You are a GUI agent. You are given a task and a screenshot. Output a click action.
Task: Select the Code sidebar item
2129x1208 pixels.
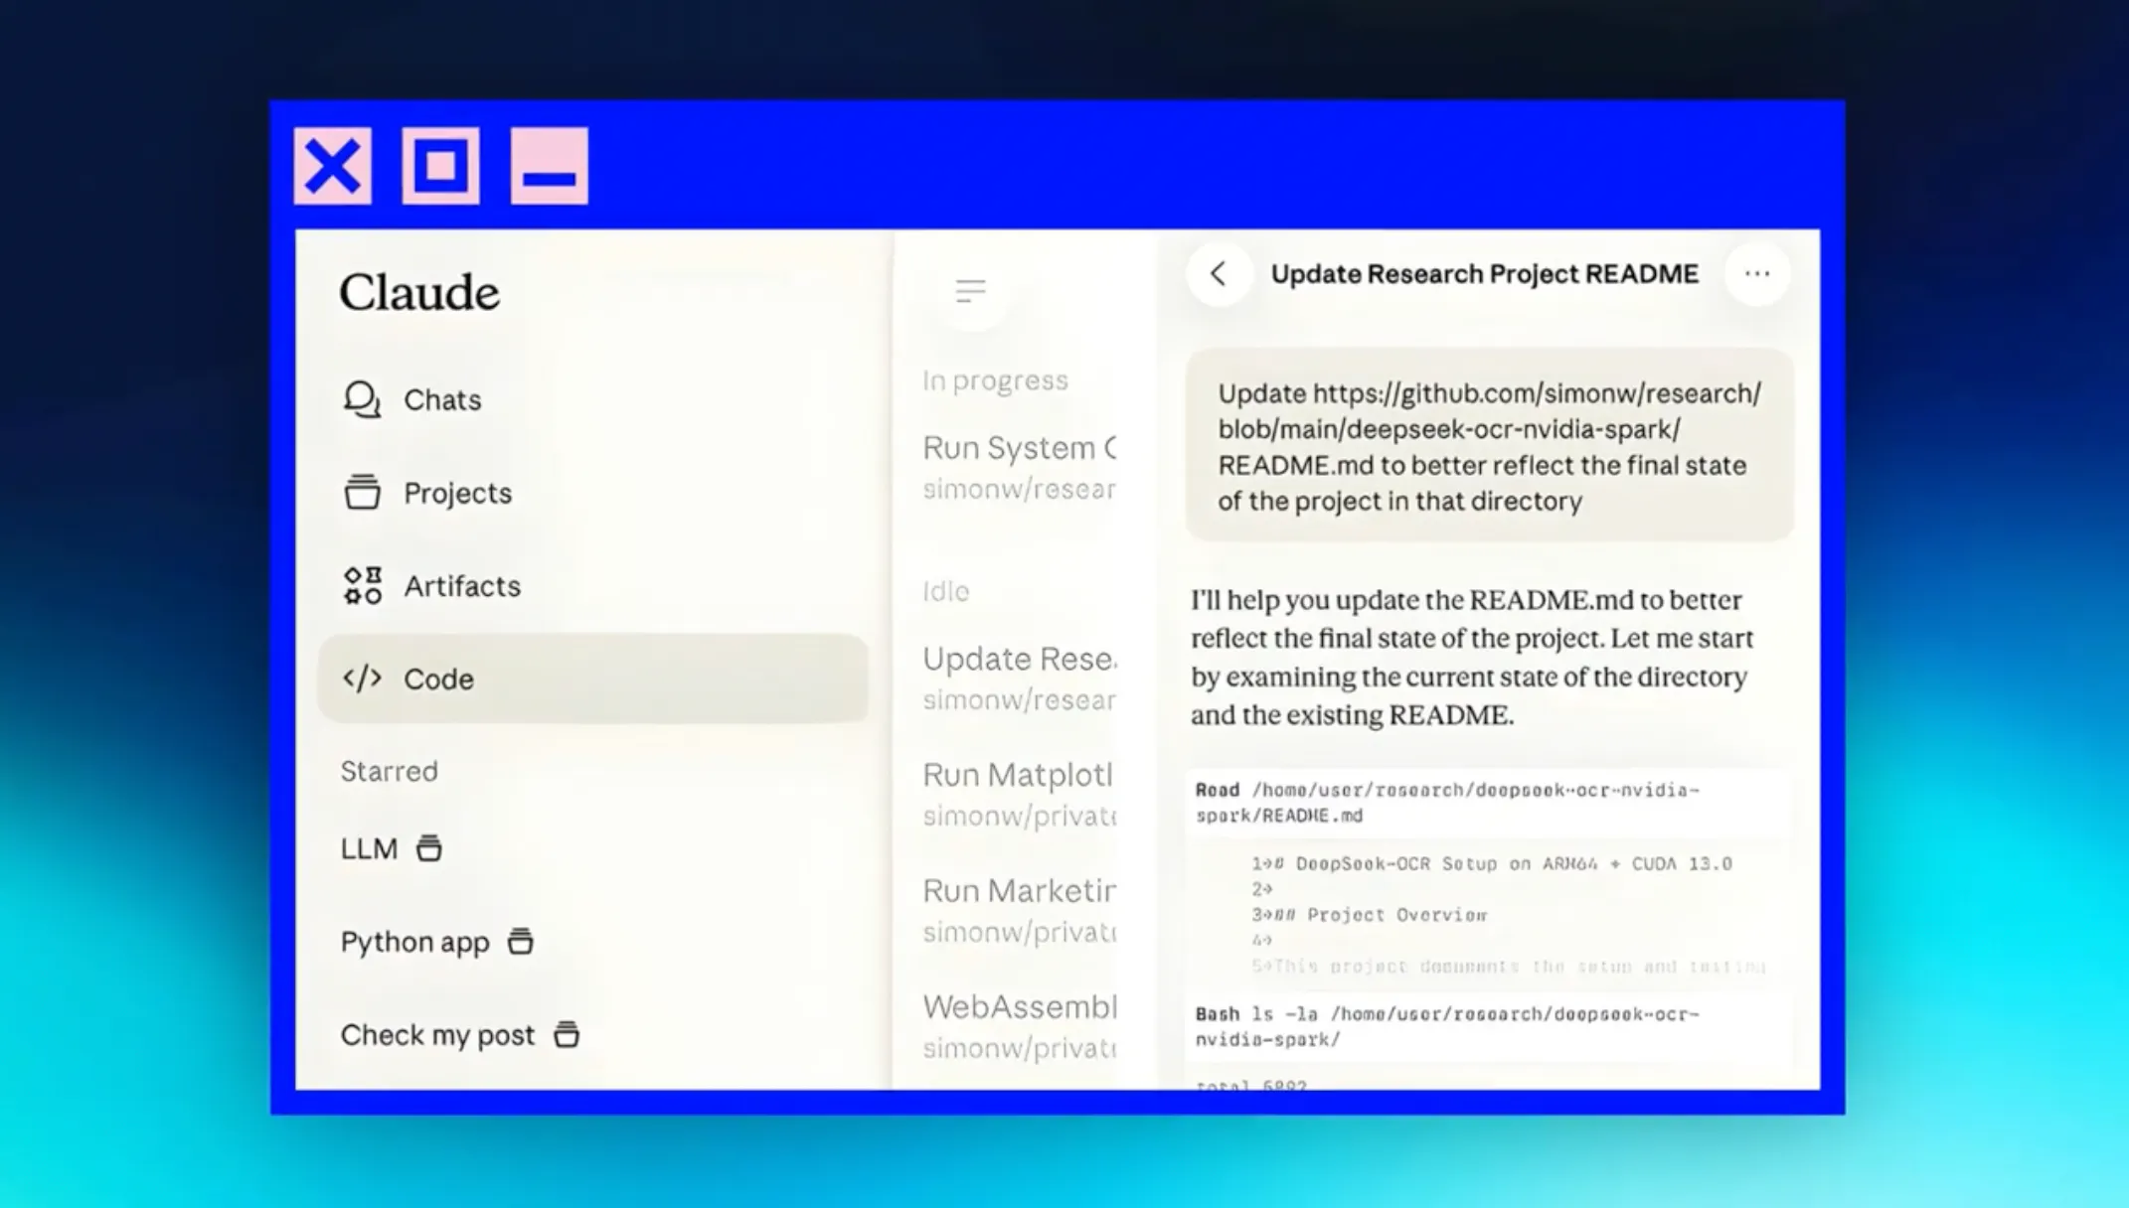point(592,679)
